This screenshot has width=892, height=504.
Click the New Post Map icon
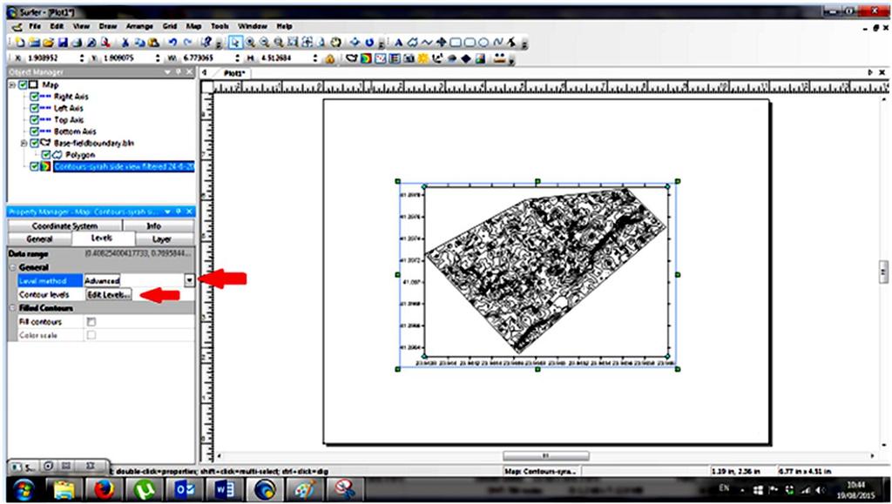tap(381, 58)
